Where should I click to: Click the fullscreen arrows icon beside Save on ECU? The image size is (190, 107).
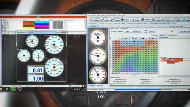[146, 32]
